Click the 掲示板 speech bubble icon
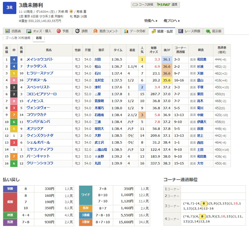Image resolution: width=249 pixels, height=228 pixels. [208, 31]
